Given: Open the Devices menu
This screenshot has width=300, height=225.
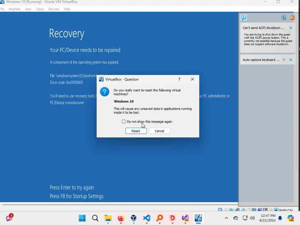Looking at the screenshot, I should pos(54,9).
